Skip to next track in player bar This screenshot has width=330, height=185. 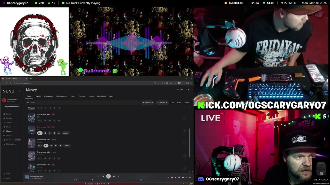[x=114, y=176]
